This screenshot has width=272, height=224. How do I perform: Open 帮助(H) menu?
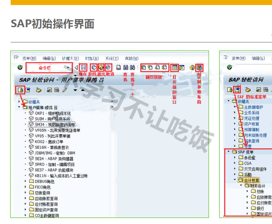[132, 59]
